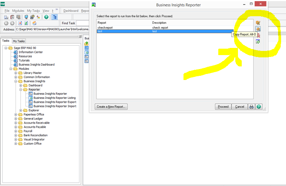Open the Modules menu
The height and width of the screenshot is (186, 286).
pos(18,11)
